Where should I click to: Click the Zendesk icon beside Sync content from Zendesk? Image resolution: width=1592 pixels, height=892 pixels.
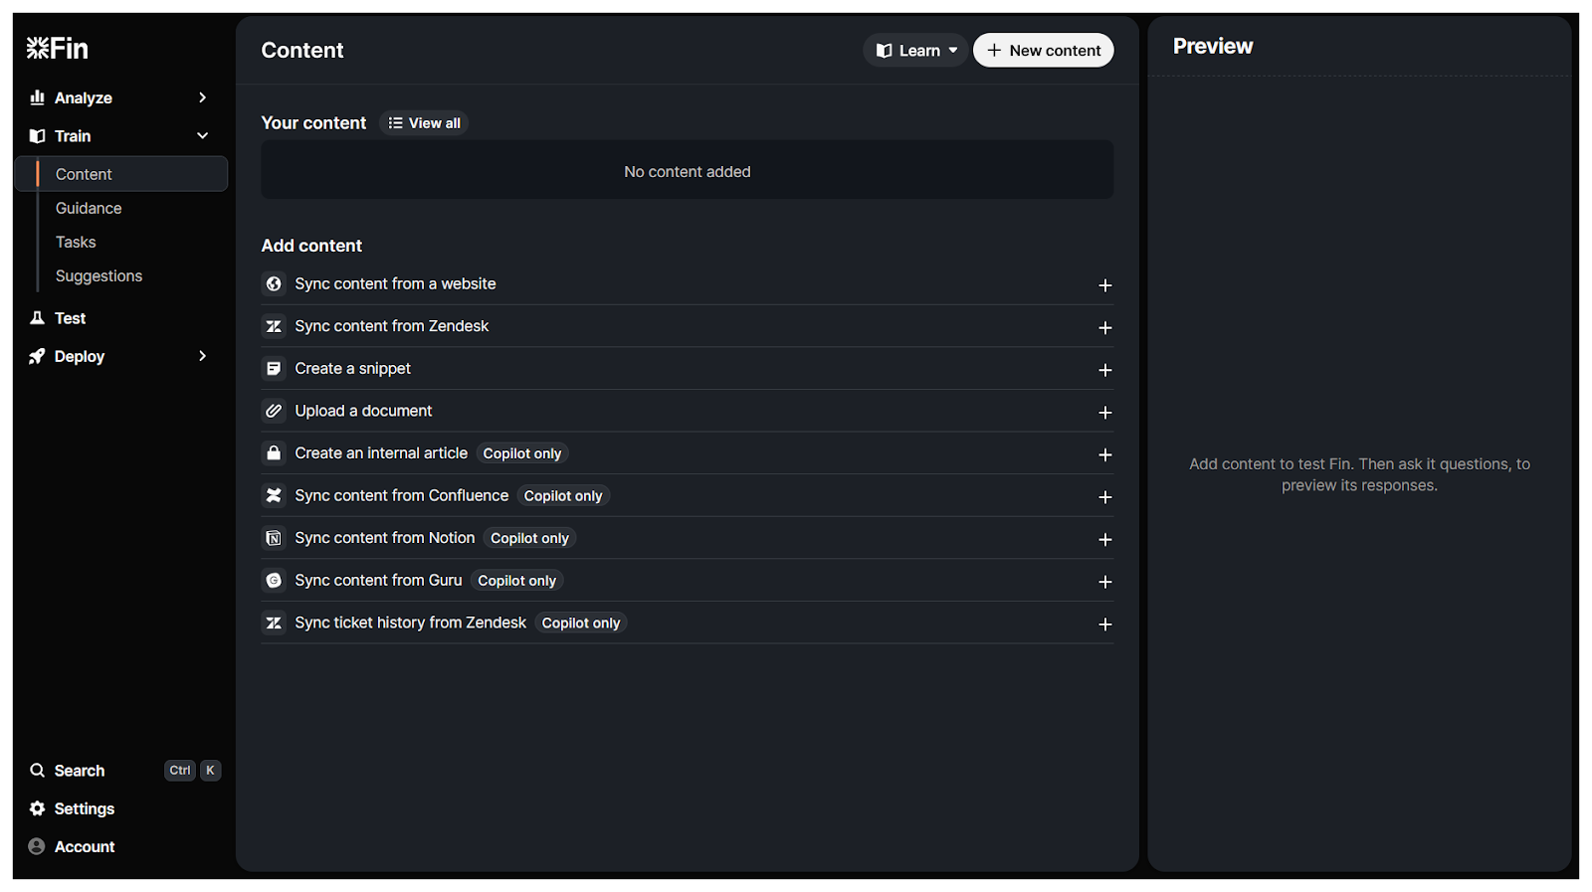274,326
